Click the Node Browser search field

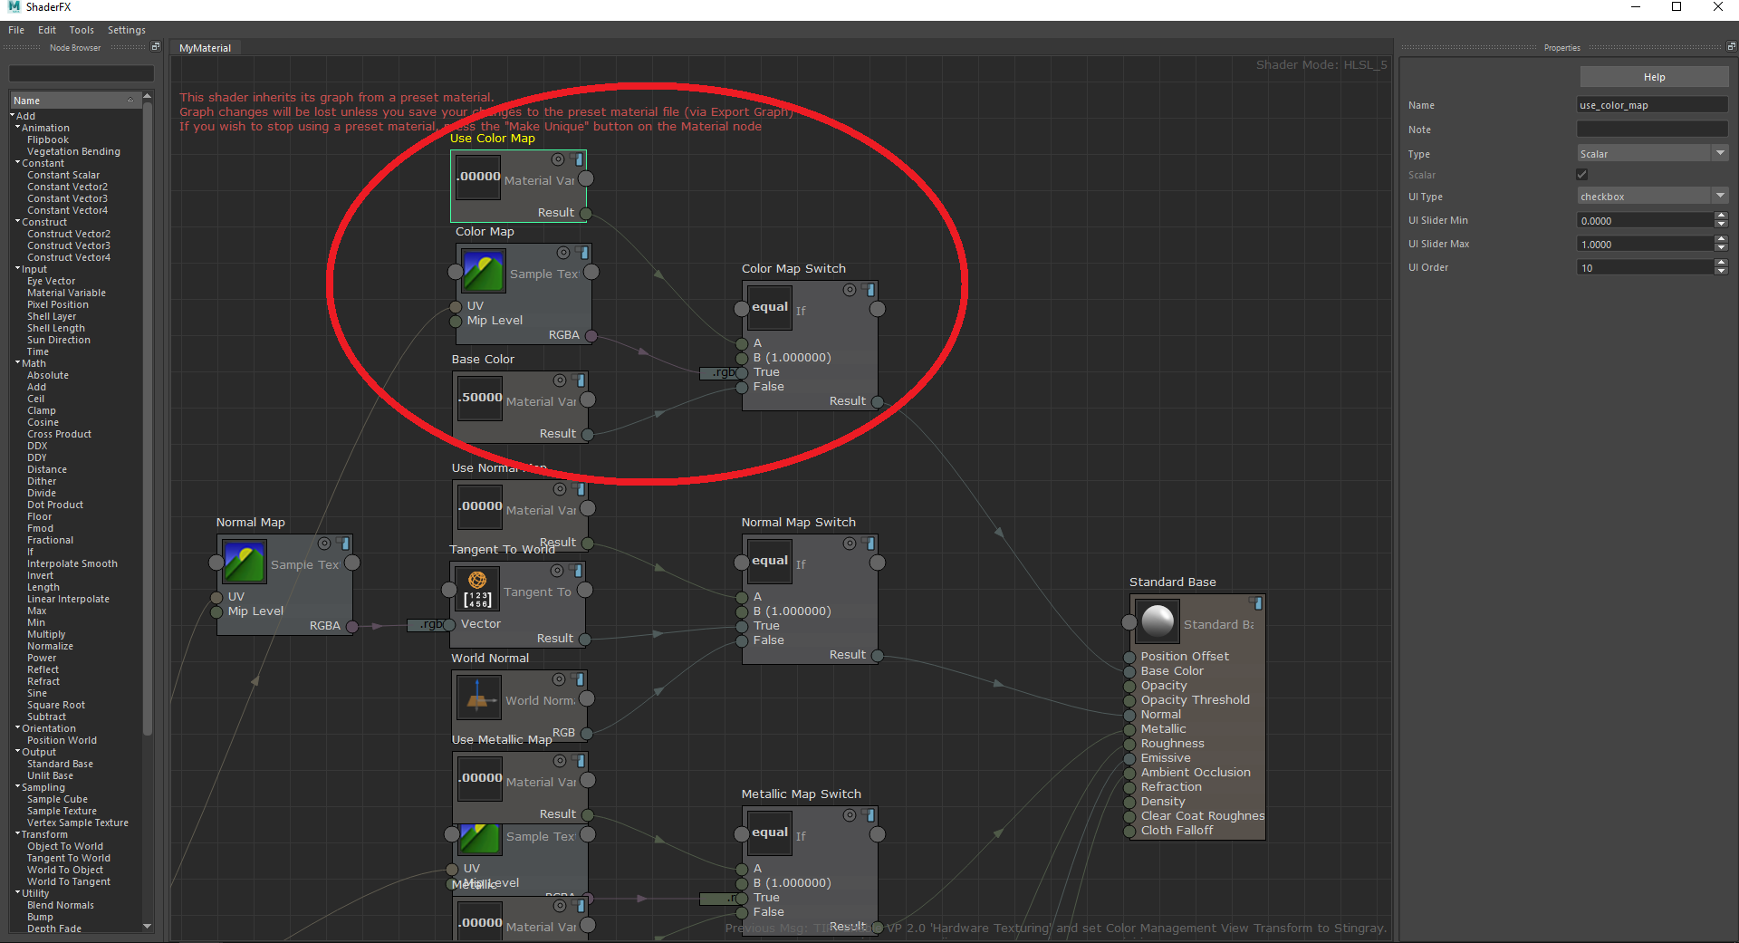[81, 73]
